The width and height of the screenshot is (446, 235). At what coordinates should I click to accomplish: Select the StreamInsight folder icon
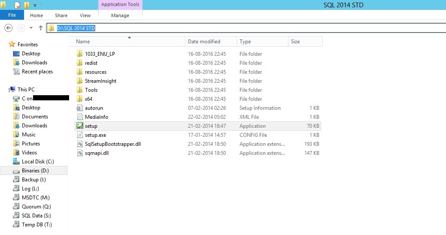coord(80,81)
